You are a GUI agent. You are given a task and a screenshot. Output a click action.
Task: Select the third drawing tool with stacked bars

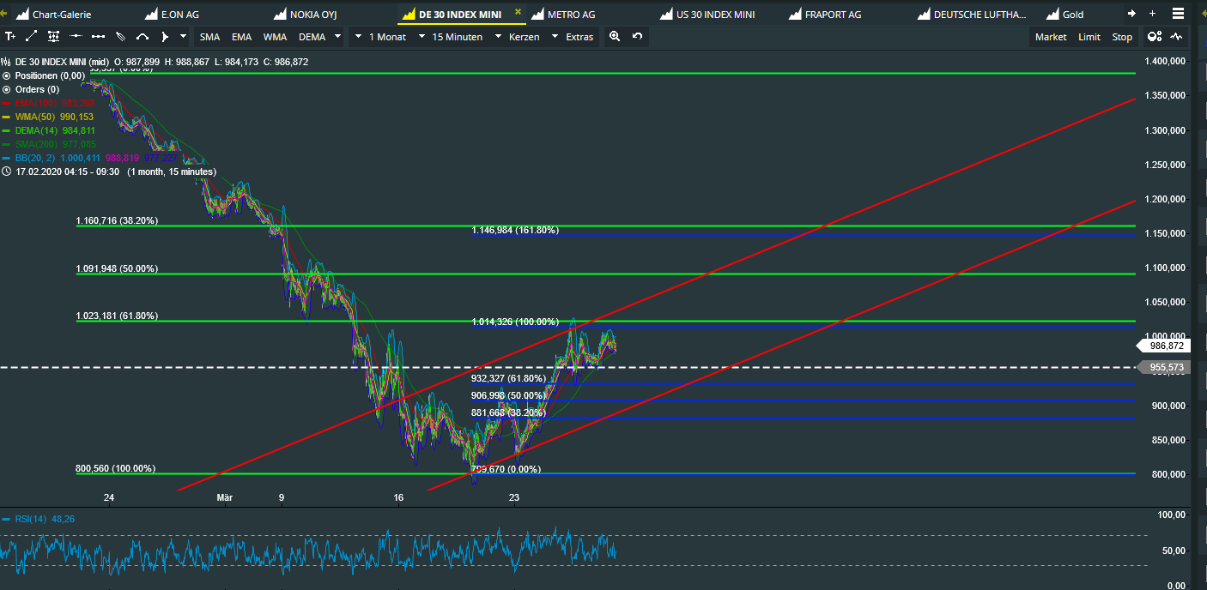pyautogui.click(x=53, y=36)
